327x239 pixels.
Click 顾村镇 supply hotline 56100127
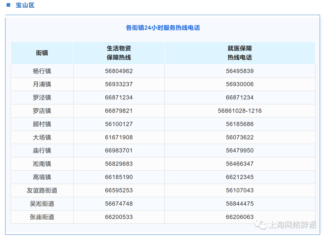pyautogui.click(x=119, y=124)
